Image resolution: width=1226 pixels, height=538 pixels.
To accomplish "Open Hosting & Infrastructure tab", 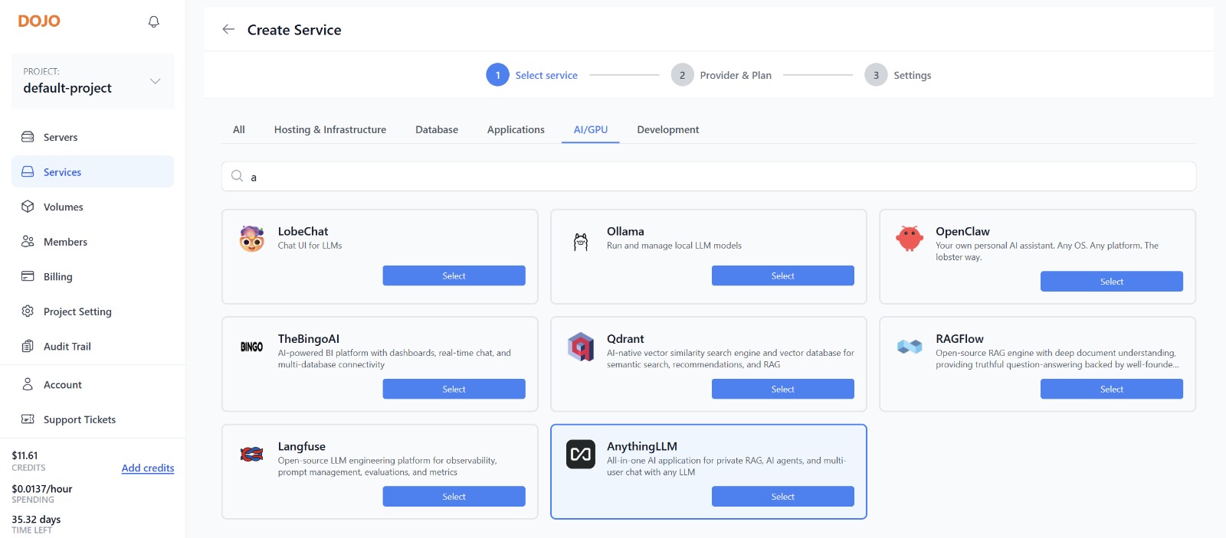I will [x=330, y=129].
